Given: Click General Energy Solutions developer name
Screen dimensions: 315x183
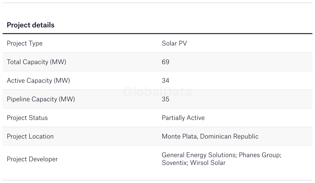Looking at the screenshot, I should click(199, 155).
